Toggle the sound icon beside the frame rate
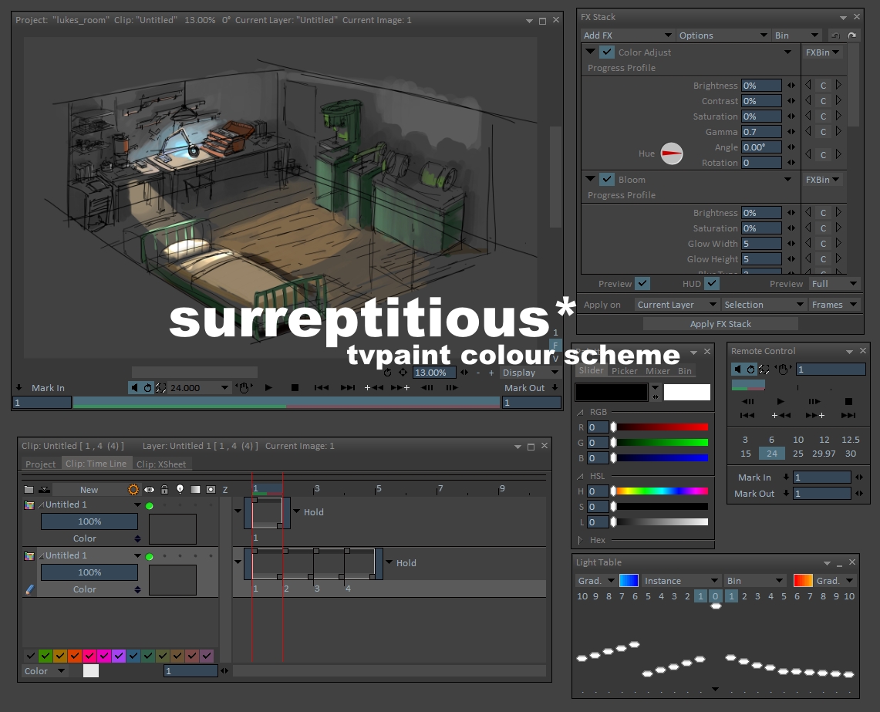This screenshot has height=712, width=880. click(x=134, y=387)
